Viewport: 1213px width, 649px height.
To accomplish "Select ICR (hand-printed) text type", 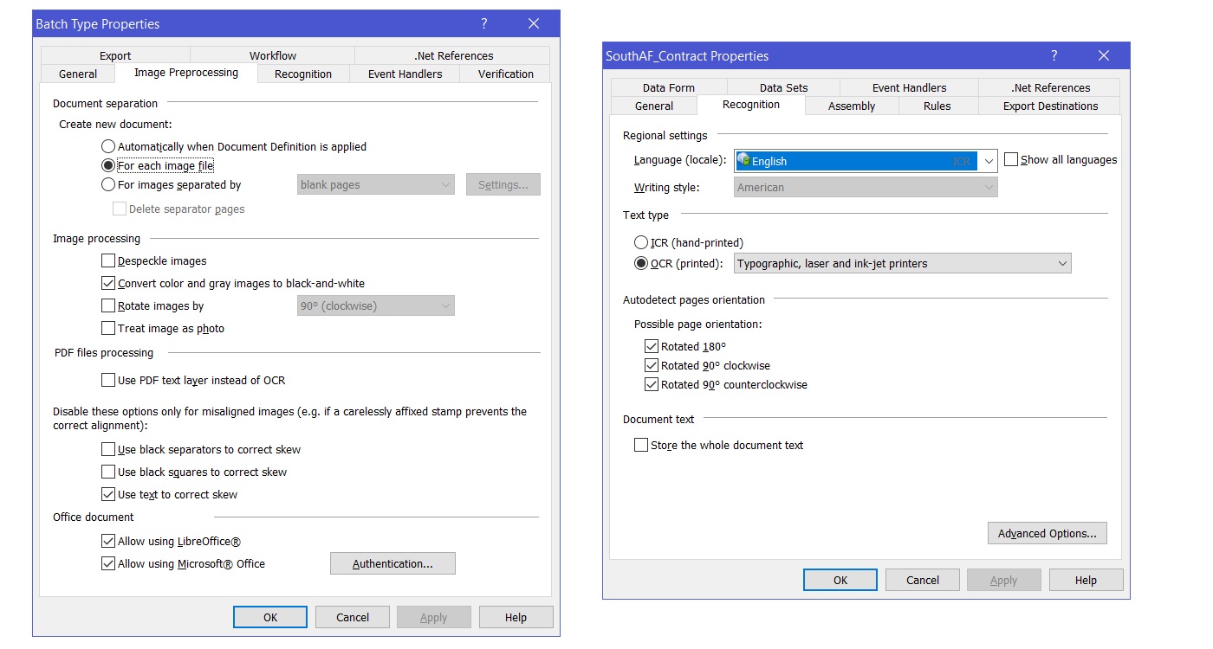I will click(641, 242).
